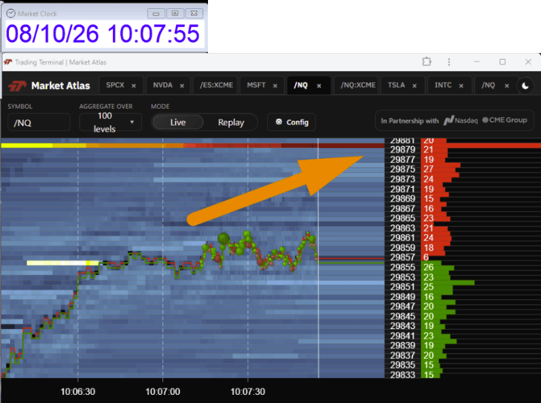Switch to the /ES:XCME tab

pos(216,85)
